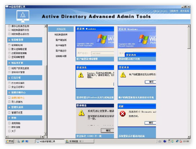Viewport: 196px width, 149px height.
Task: Click the sidebar scroll-left arrow
Action: [x=7, y=137]
